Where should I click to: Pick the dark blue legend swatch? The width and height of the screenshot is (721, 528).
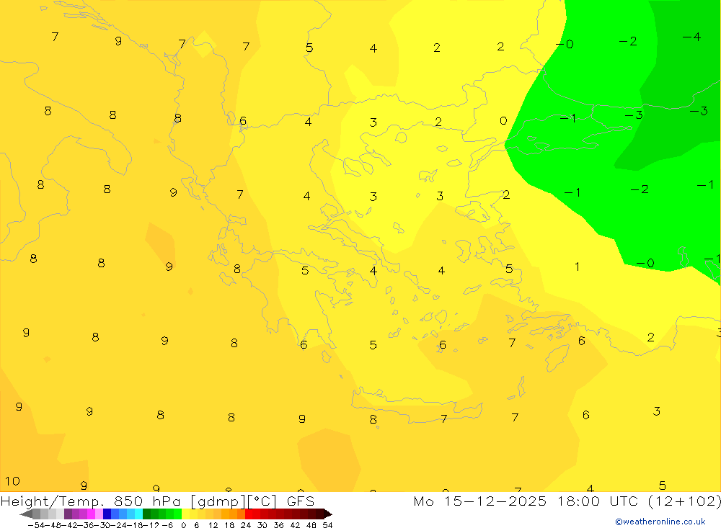pos(107,514)
